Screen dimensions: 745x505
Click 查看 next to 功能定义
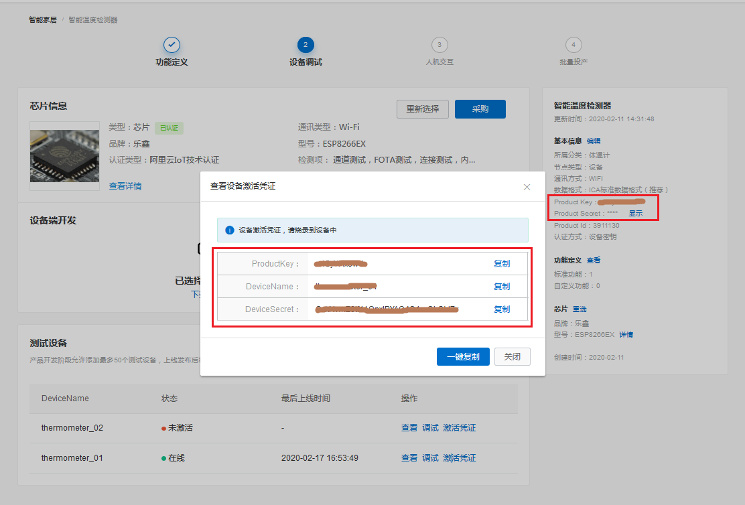click(x=594, y=261)
